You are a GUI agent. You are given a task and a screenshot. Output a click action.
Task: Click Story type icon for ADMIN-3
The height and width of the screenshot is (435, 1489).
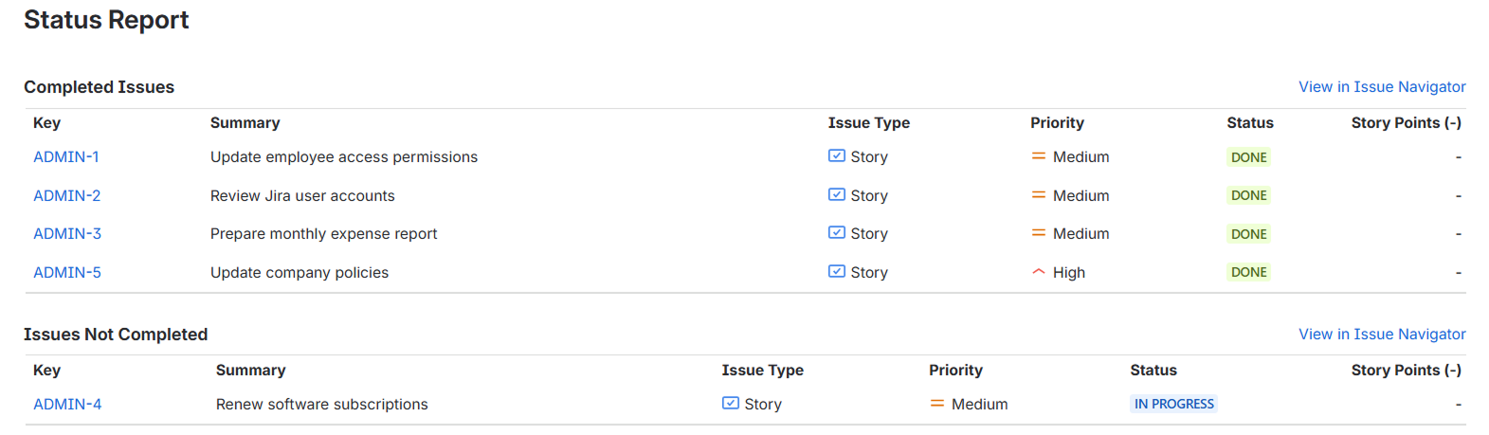coord(837,232)
